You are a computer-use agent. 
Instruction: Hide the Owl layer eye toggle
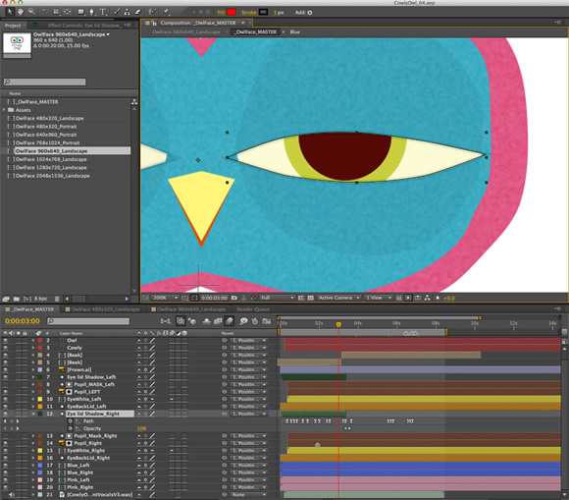click(6, 341)
